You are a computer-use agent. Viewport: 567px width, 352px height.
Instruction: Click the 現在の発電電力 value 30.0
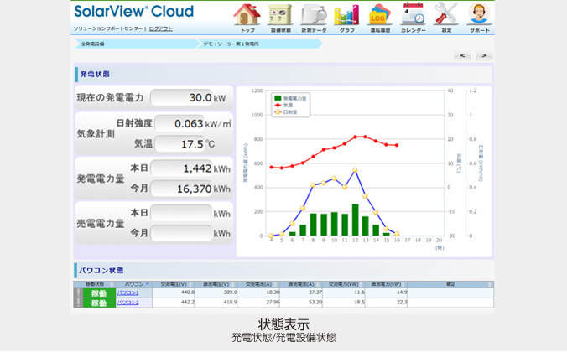tap(181, 97)
